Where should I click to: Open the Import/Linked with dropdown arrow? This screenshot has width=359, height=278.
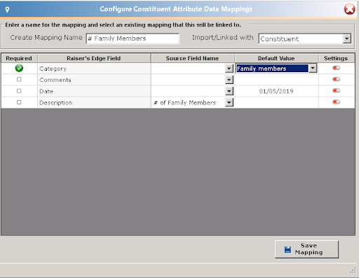pyautogui.click(x=347, y=39)
